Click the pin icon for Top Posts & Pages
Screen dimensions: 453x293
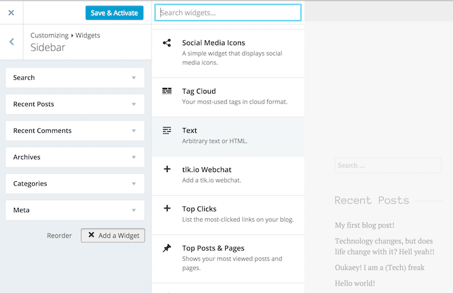pyautogui.click(x=167, y=248)
